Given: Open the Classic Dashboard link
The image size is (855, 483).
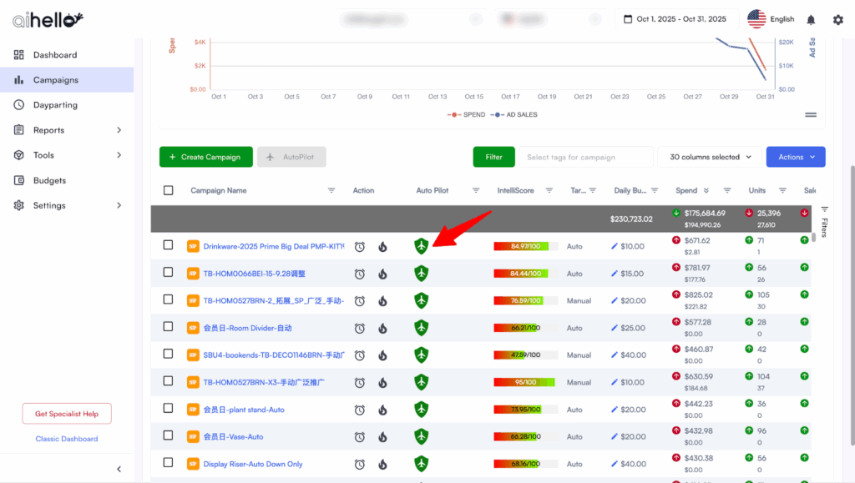Looking at the screenshot, I should 67,439.
